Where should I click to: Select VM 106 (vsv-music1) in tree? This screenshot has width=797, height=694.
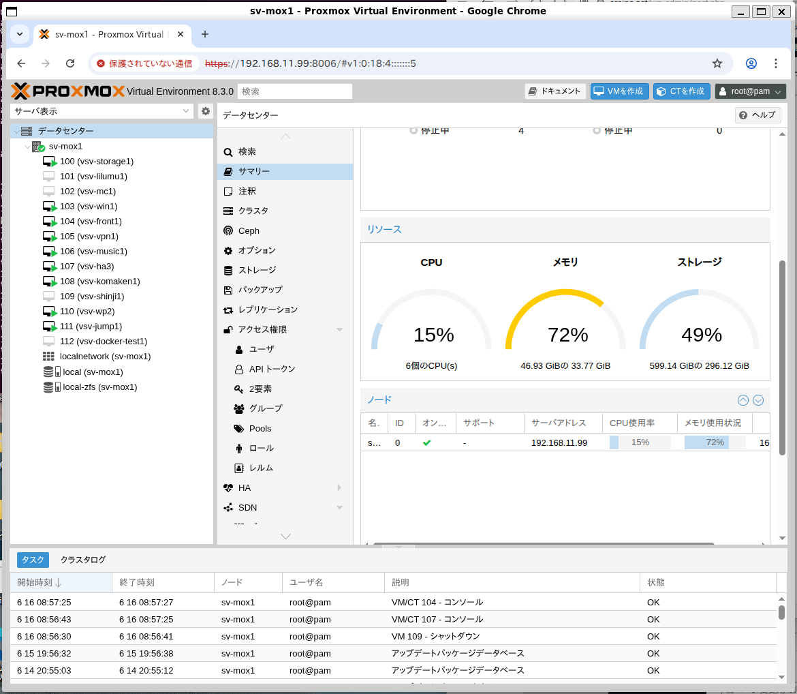click(93, 252)
